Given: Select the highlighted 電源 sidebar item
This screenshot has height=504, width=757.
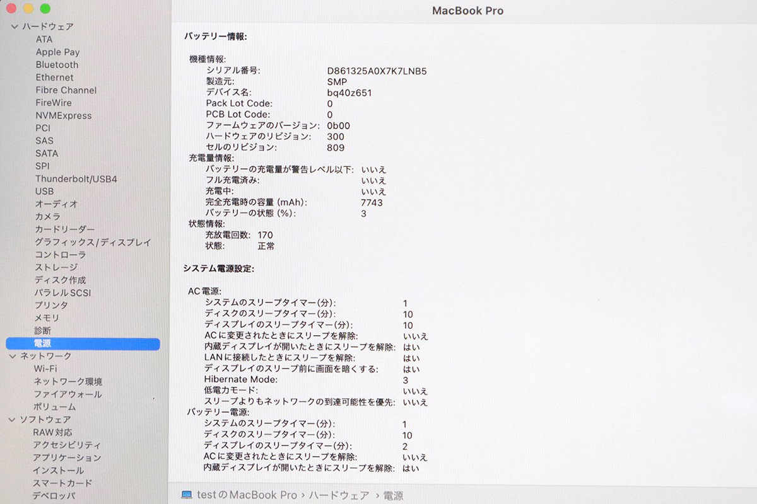Looking at the screenshot, I should pos(43,343).
